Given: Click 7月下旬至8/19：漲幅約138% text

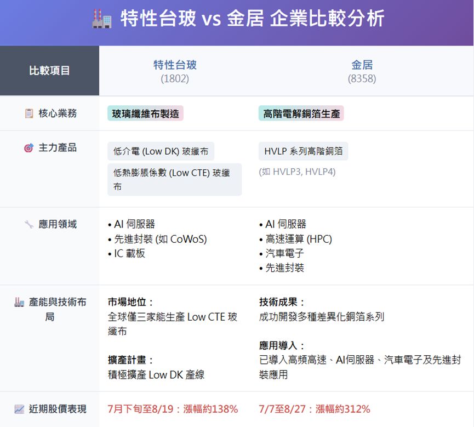Looking at the screenshot, I should point(173,409).
